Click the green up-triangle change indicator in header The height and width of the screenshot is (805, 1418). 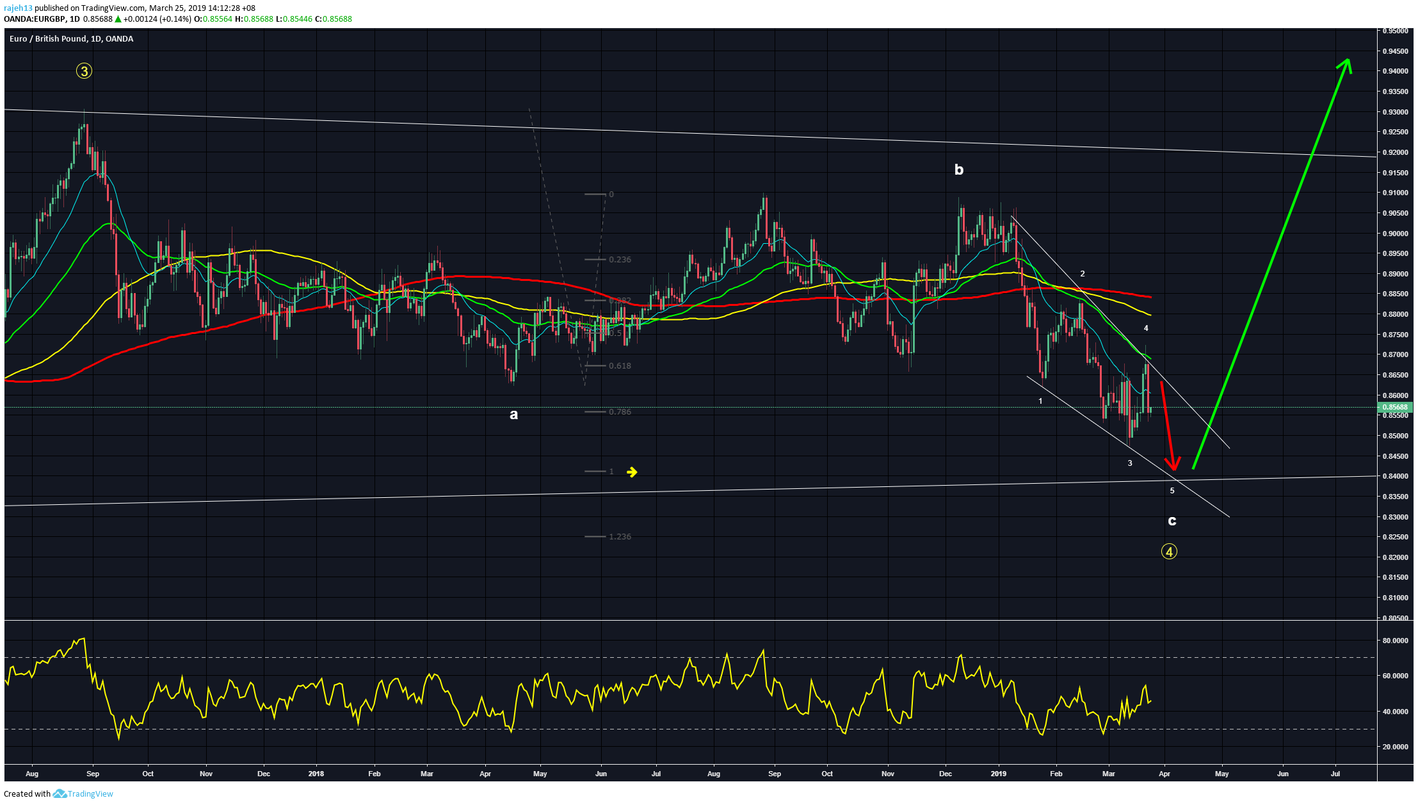click(118, 19)
